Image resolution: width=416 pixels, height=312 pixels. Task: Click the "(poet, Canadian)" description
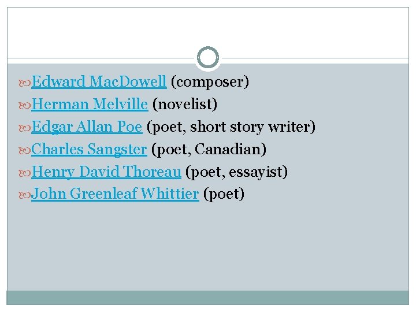209,150
